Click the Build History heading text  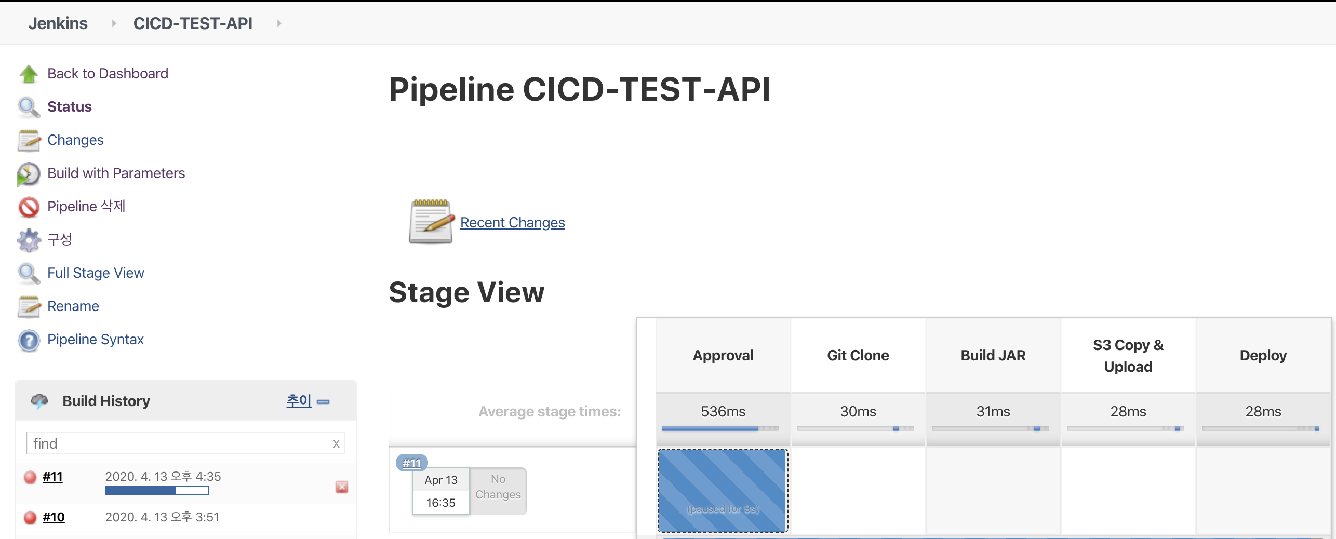click(x=106, y=401)
